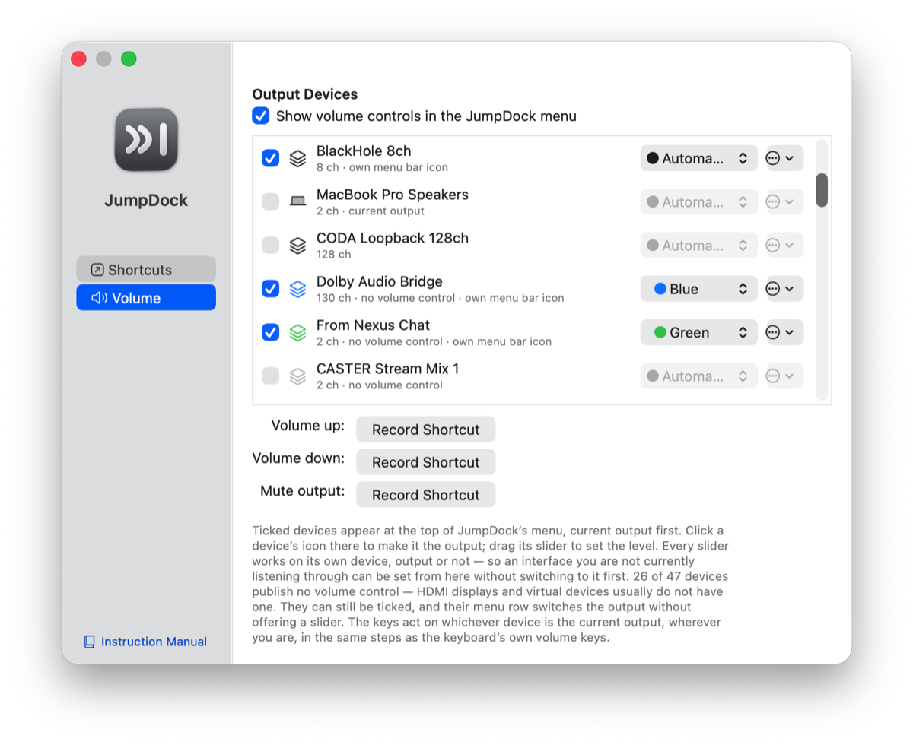Click the Volume up label
The image size is (913, 745).
(x=307, y=426)
